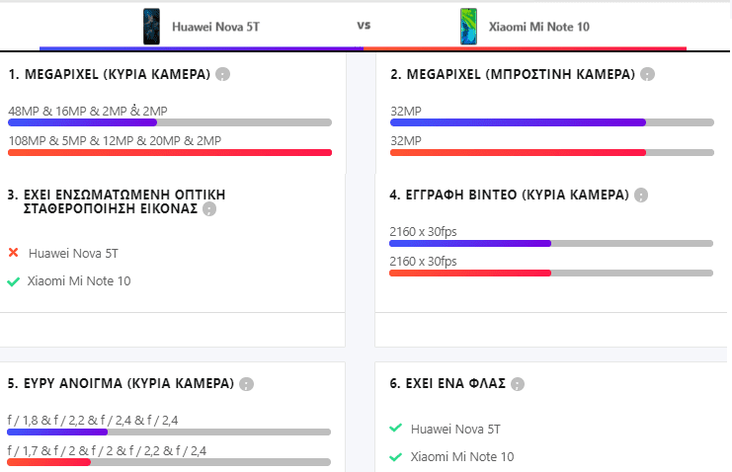Click the 108MP main camera red bar
Image resolution: width=732 pixels, height=472 pixels.
[170, 153]
